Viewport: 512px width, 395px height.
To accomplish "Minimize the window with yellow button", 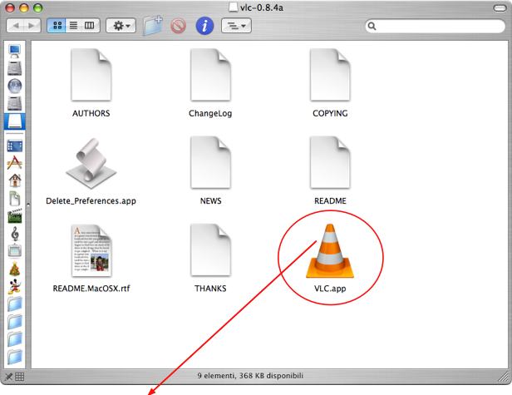I will 24,7.
